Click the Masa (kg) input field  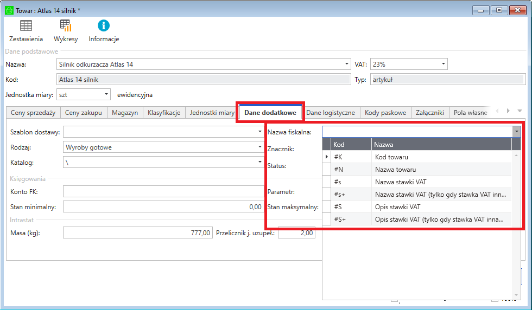pyautogui.click(x=137, y=233)
